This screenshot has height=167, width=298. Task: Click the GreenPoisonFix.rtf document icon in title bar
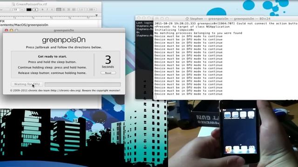pos(14,4)
